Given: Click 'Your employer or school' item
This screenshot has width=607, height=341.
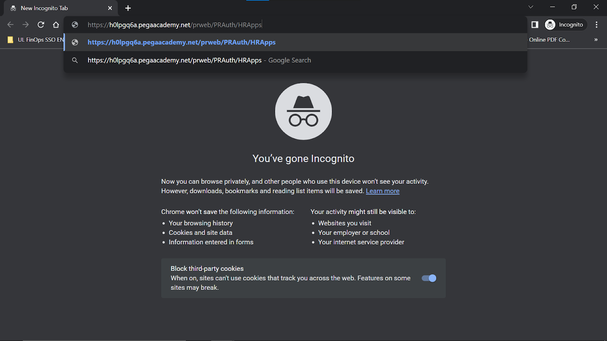Looking at the screenshot, I should click(354, 233).
